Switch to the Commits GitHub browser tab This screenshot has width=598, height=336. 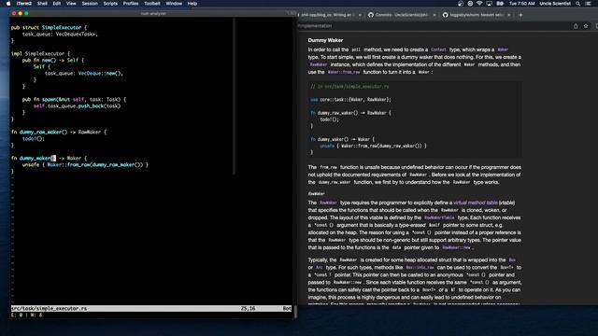click(401, 15)
